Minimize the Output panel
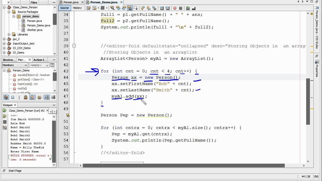This screenshot has height=181, width=322. click(54, 105)
